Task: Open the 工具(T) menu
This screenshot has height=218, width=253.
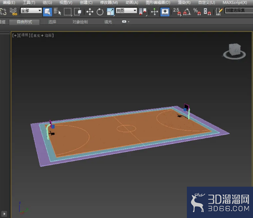Action: [x=29, y=3]
